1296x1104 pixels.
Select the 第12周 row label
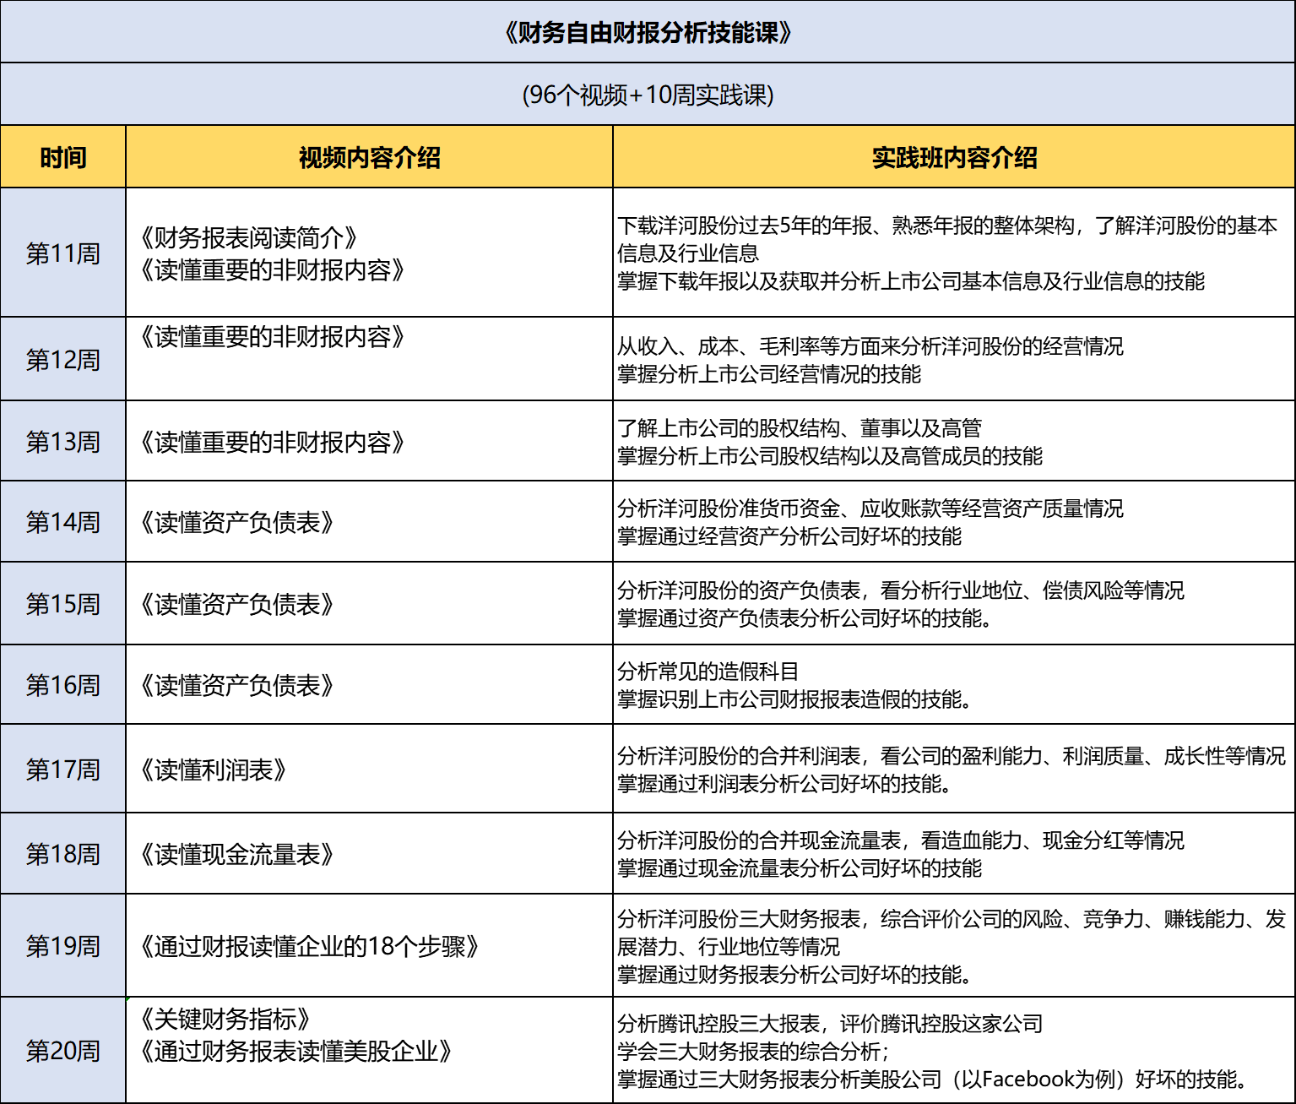coord(63,360)
